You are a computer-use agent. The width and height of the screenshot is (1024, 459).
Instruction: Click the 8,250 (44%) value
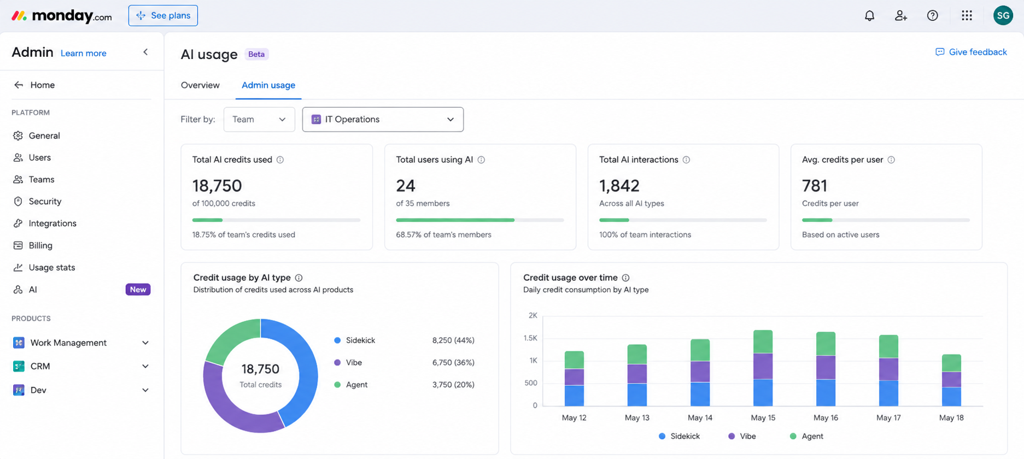pyautogui.click(x=453, y=340)
